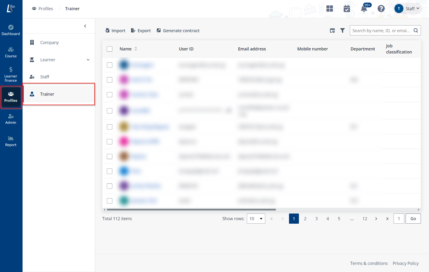Open the Show rows dropdown
This screenshot has height=272, width=429.
pos(256,219)
